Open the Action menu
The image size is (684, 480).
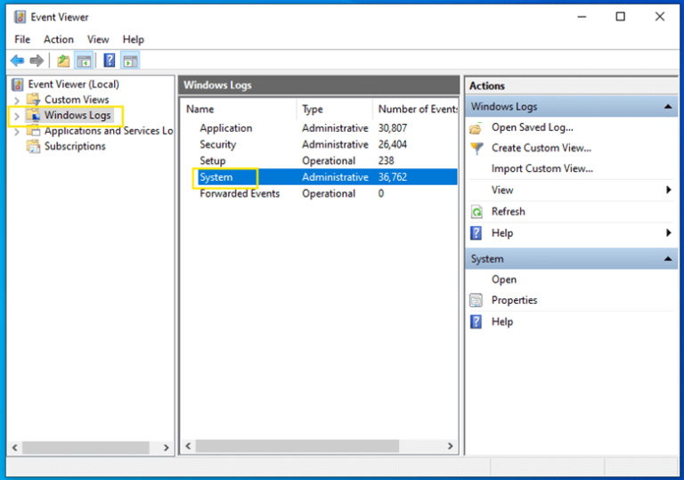59,40
